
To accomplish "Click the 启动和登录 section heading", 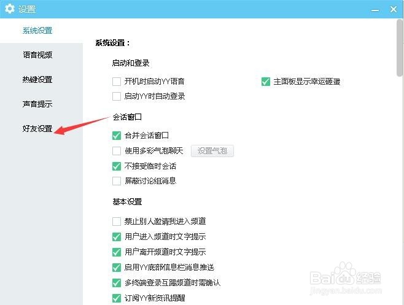I will click(131, 63).
